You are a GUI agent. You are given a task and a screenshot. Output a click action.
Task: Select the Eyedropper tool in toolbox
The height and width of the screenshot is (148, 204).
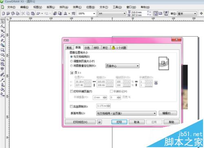2,80
